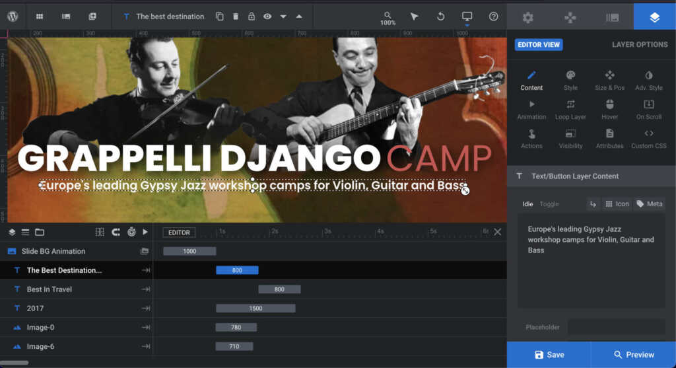Open the Loop Layer option
This screenshot has width=676, height=368.
[x=570, y=110]
